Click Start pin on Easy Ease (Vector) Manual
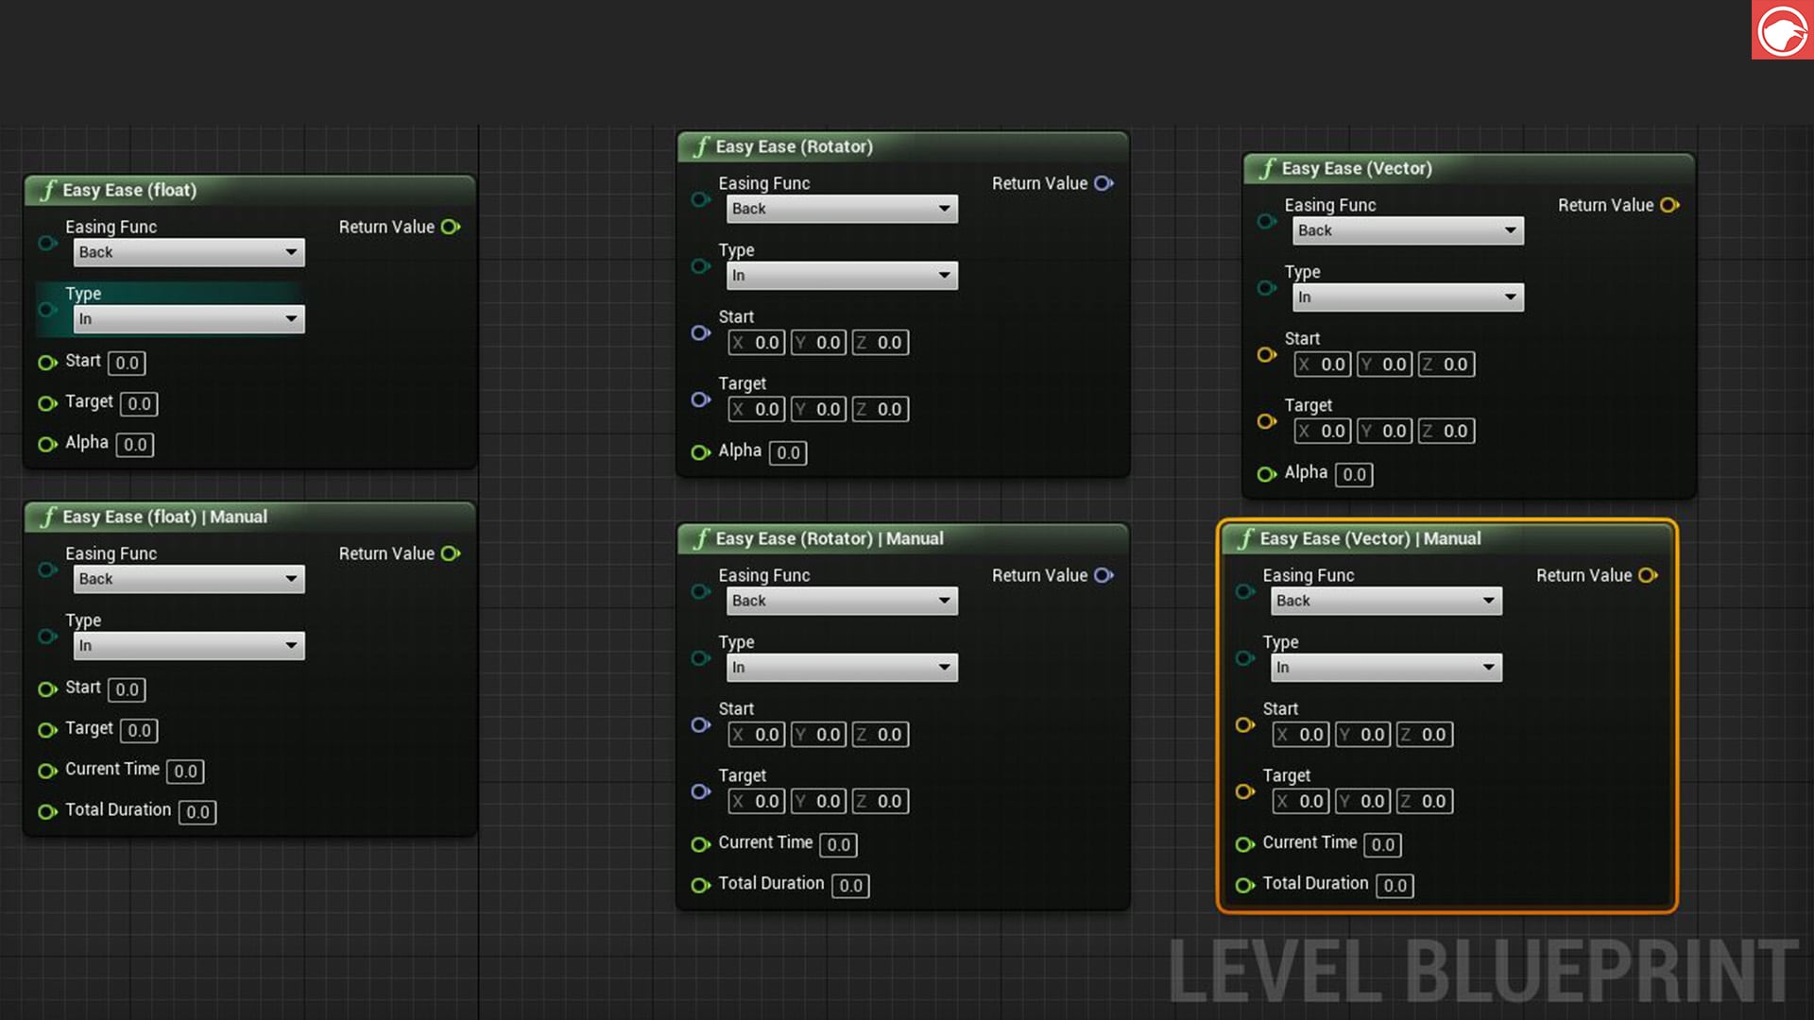Screen dimensions: 1814x1020 coord(1245,724)
